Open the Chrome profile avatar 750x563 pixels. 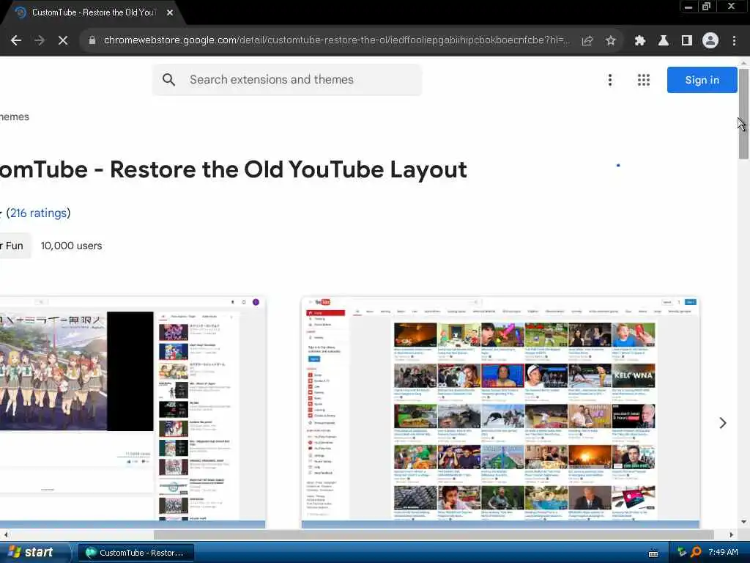[710, 41]
